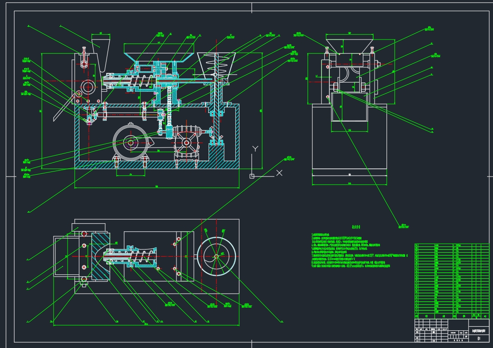
Task: Select the wide cyan feed hopper in front view
Action: (x=159, y=57)
